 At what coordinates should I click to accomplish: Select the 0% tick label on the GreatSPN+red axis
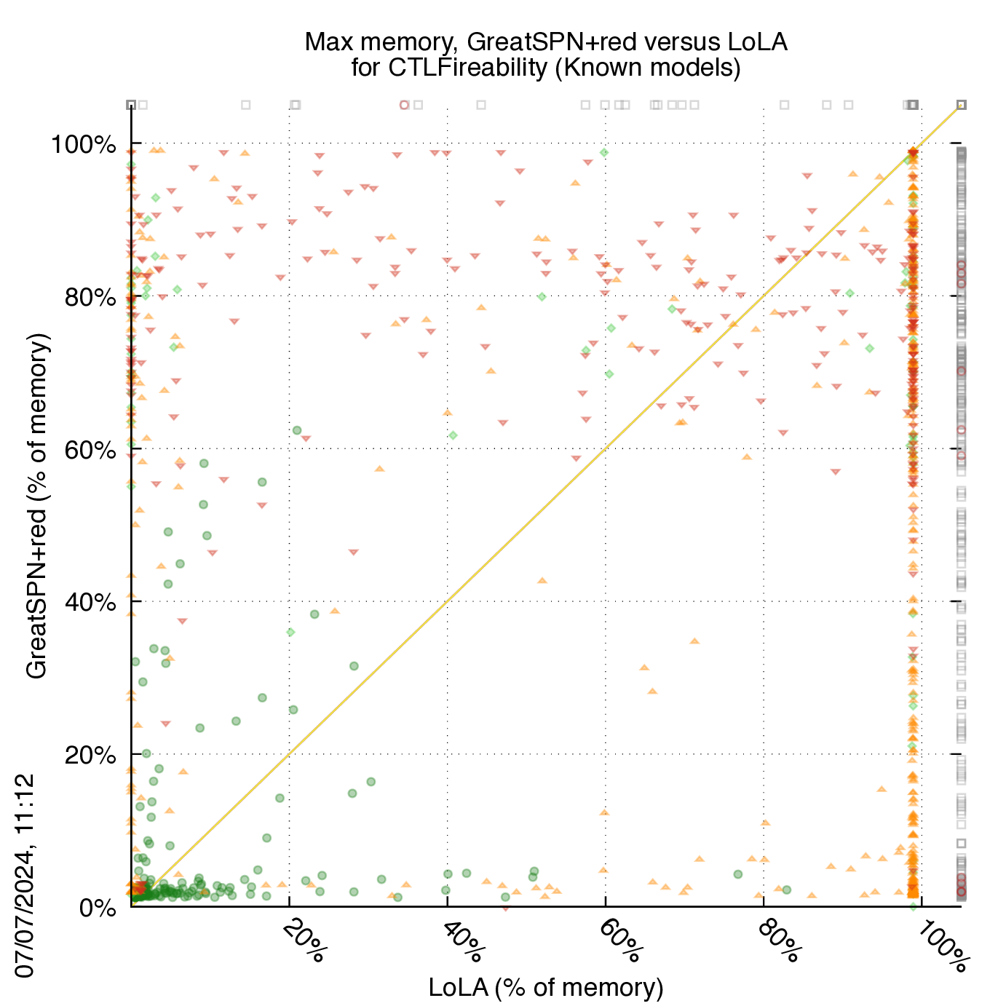coord(98,908)
